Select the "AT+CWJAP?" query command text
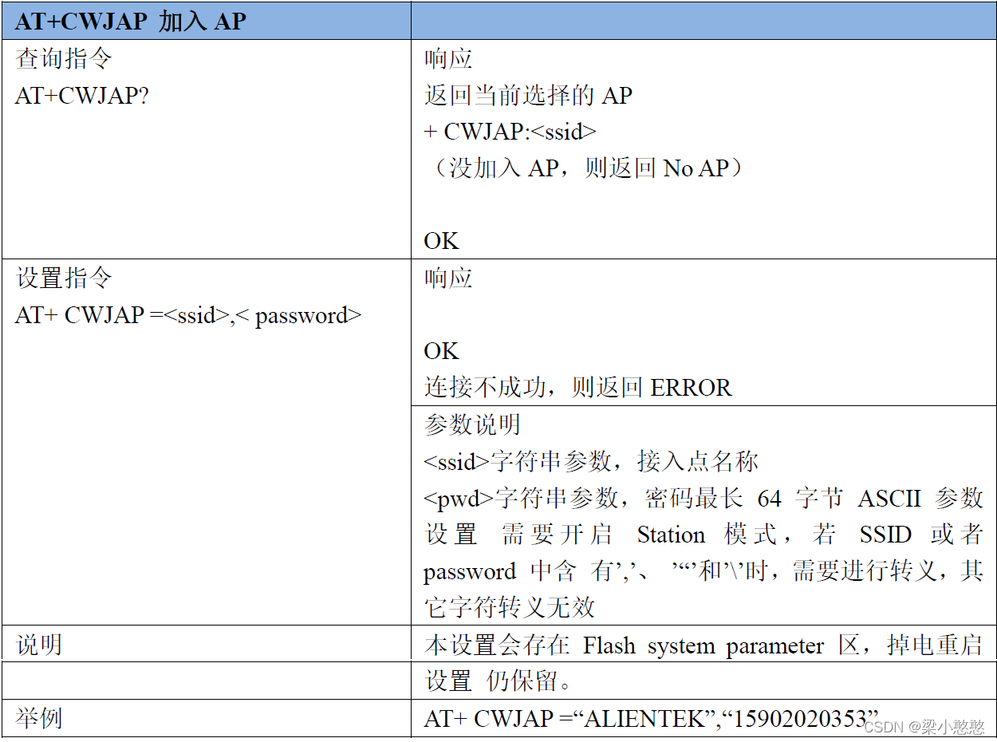 81,96
